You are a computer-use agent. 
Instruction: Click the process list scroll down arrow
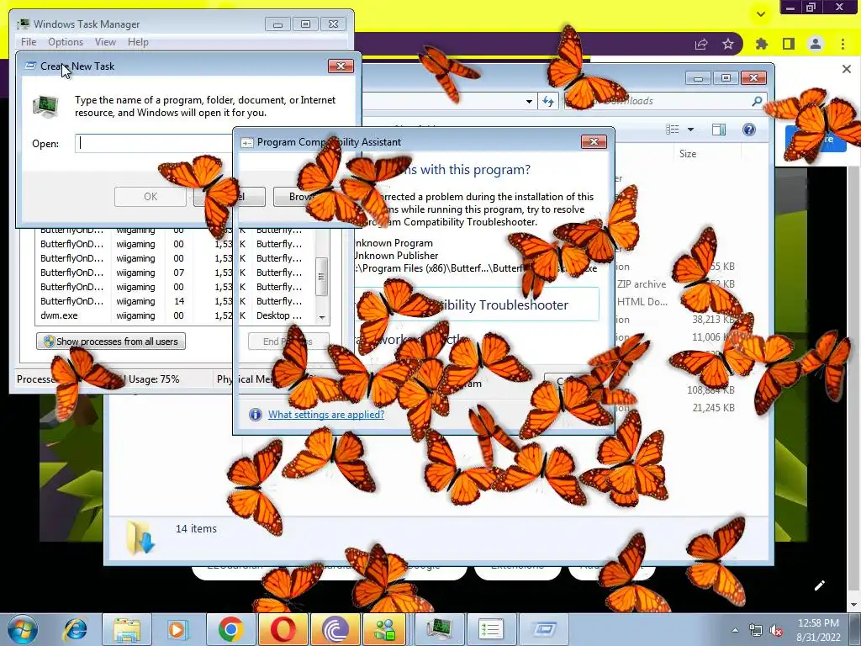322,317
